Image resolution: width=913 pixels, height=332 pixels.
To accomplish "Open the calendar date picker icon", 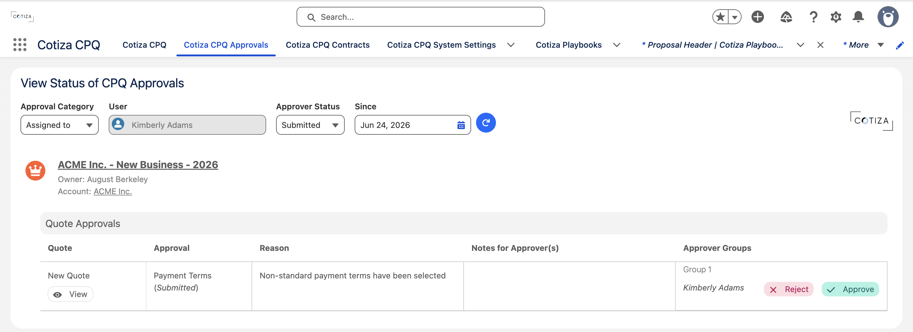I will tap(461, 125).
